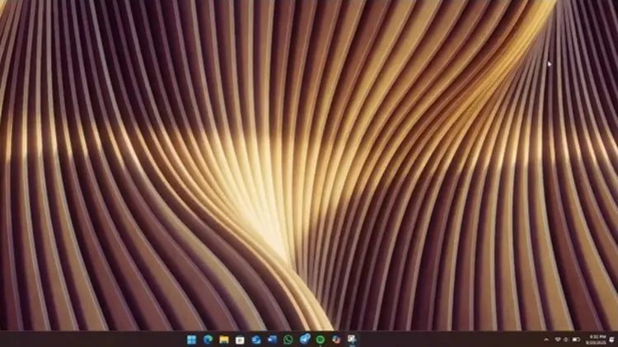Open File Explorer from the taskbar
Screen dimensions: 618x347
[224, 340]
